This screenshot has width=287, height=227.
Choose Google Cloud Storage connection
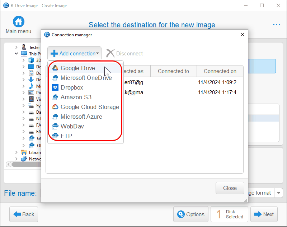(x=85, y=107)
